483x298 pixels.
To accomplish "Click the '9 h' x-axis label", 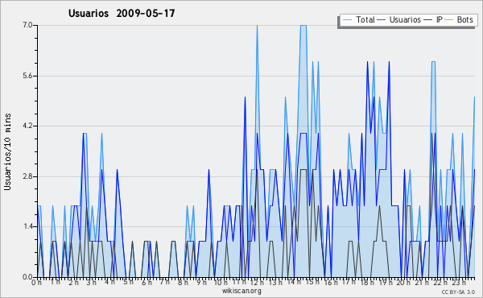I will 201,283.
